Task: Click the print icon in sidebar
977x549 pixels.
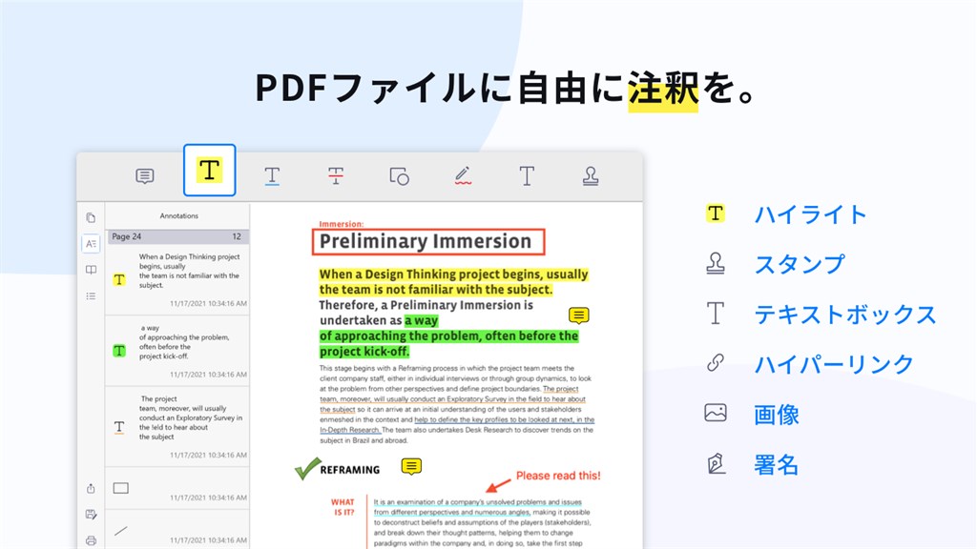Action: 91,540
